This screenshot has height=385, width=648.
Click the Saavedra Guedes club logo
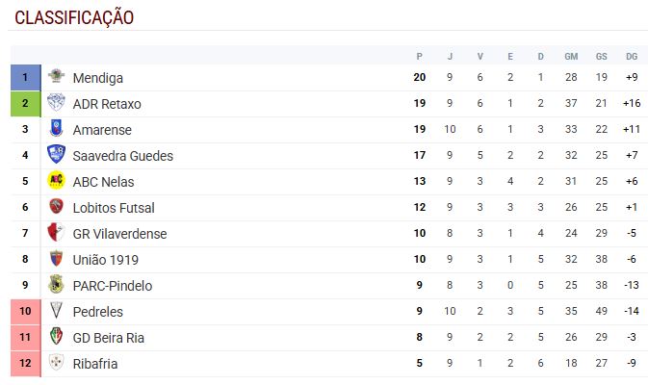[56, 155]
